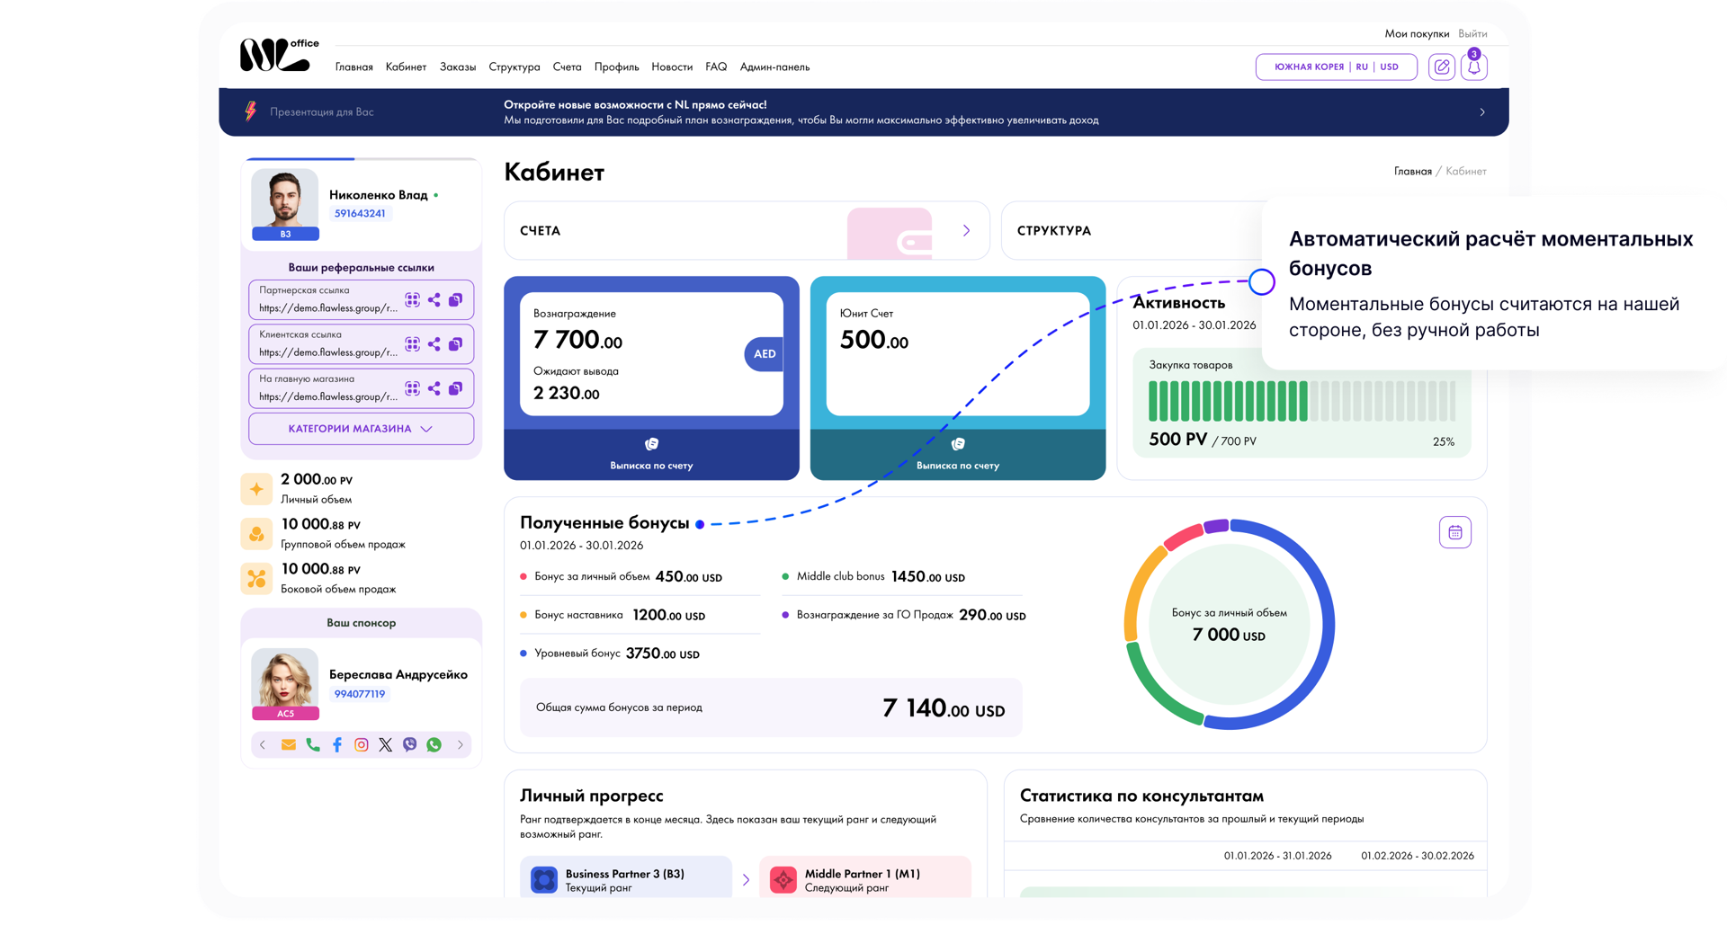Open the notifications bell icon

tap(1473, 67)
